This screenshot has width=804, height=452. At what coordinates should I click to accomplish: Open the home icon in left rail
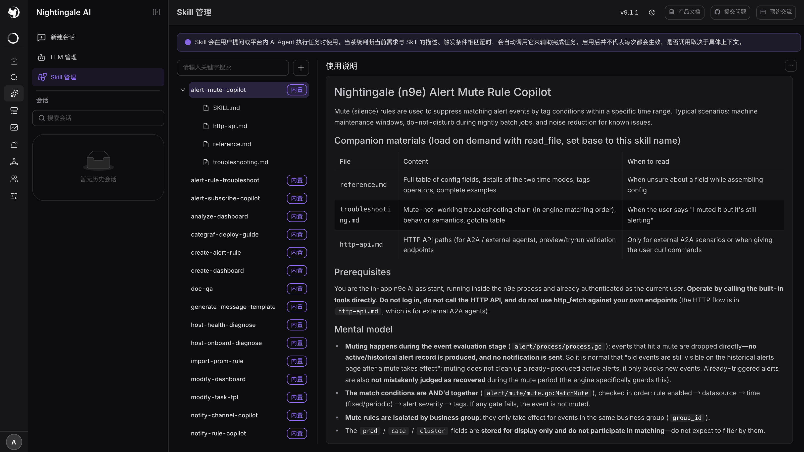point(14,61)
